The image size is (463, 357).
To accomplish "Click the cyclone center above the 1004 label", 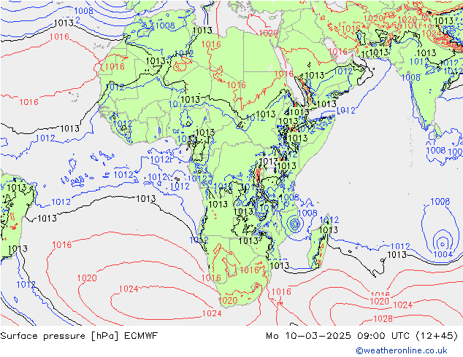I will (x=443, y=244).
